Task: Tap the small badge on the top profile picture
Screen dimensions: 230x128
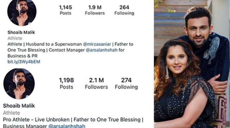Action: [x=30, y=23]
